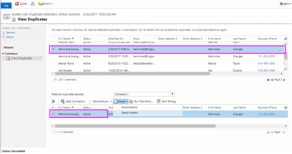
Task: Sort top list by Email Address 2
Action: click(168, 38)
